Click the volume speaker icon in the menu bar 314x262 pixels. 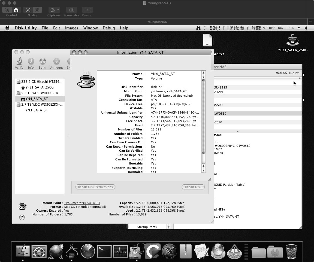(306, 28)
